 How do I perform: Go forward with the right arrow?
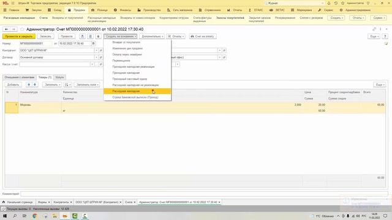[x=13, y=29]
